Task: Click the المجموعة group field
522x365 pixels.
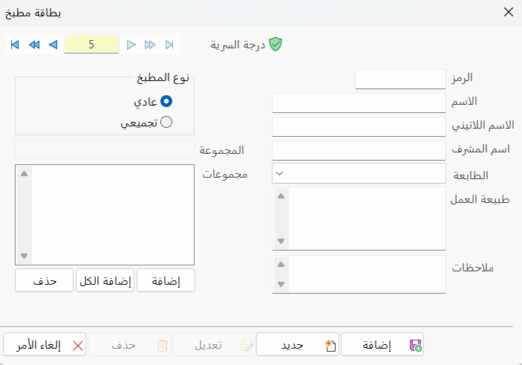Action: [x=105, y=149]
